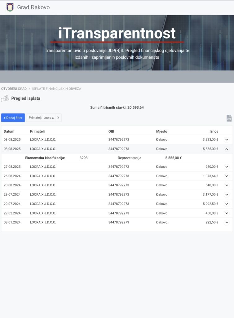The width and height of the screenshot is (234, 318).
Task: Expand the 3.333,00 € payment row
Action: 227,139
